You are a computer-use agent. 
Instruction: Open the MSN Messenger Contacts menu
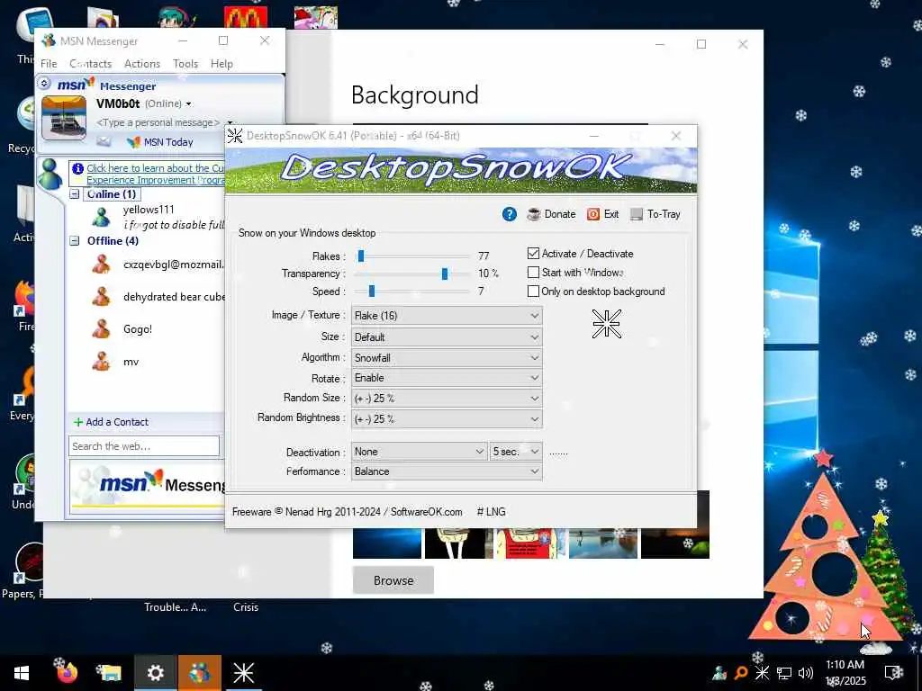(x=91, y=64)
